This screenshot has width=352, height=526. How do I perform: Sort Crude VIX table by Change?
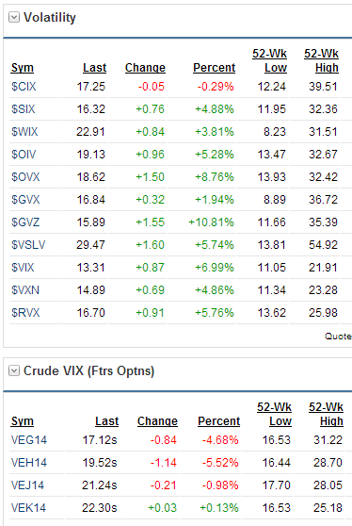157,421
